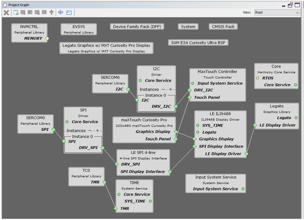This screenshot has height=220, width=304.
Task: Click LE ILI9488 node title text
Action: 220,114
